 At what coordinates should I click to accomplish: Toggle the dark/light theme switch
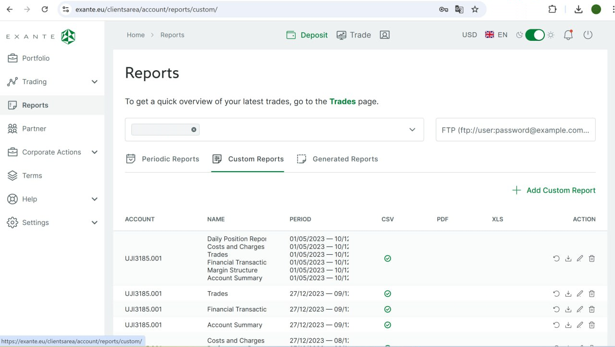pyautogui.click(x=535, y=35)
